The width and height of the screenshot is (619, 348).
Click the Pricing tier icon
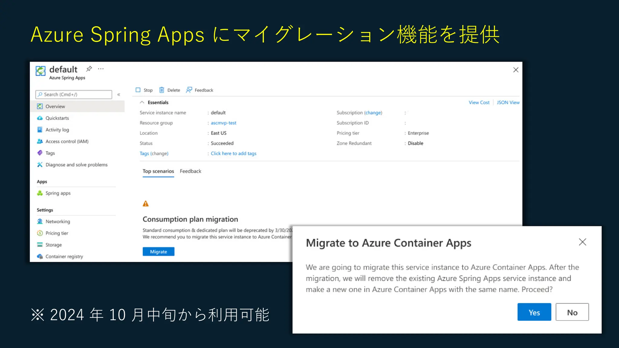(40, 233)
